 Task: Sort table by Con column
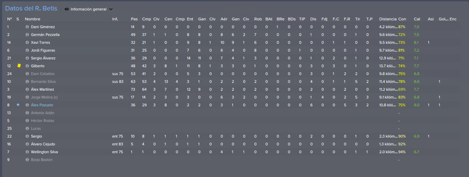[402, 19]
